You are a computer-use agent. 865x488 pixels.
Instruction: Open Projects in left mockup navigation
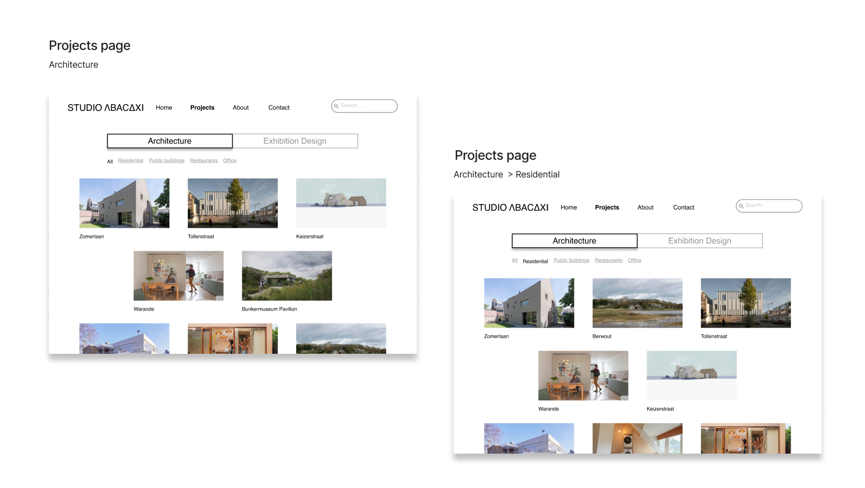202,108
